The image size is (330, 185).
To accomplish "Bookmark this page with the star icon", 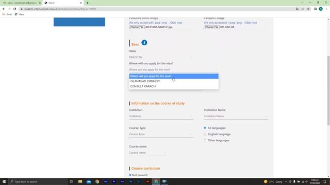I will [x=308, y=9].
